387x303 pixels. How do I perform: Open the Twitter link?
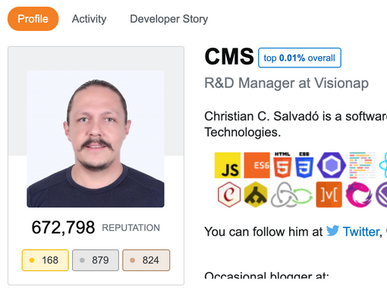coord(361,232)
